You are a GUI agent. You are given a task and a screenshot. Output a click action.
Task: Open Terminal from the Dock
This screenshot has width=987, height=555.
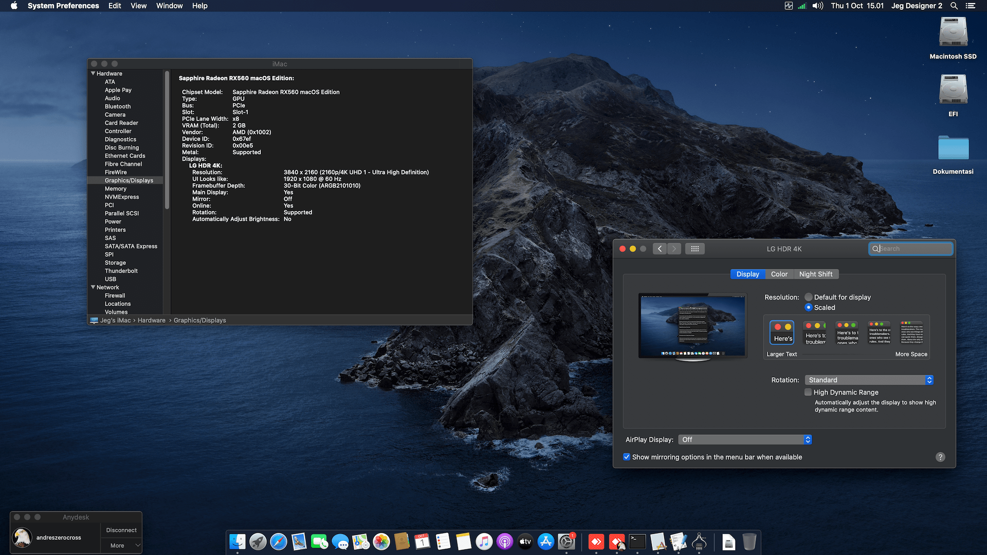[x=637, y=542]
